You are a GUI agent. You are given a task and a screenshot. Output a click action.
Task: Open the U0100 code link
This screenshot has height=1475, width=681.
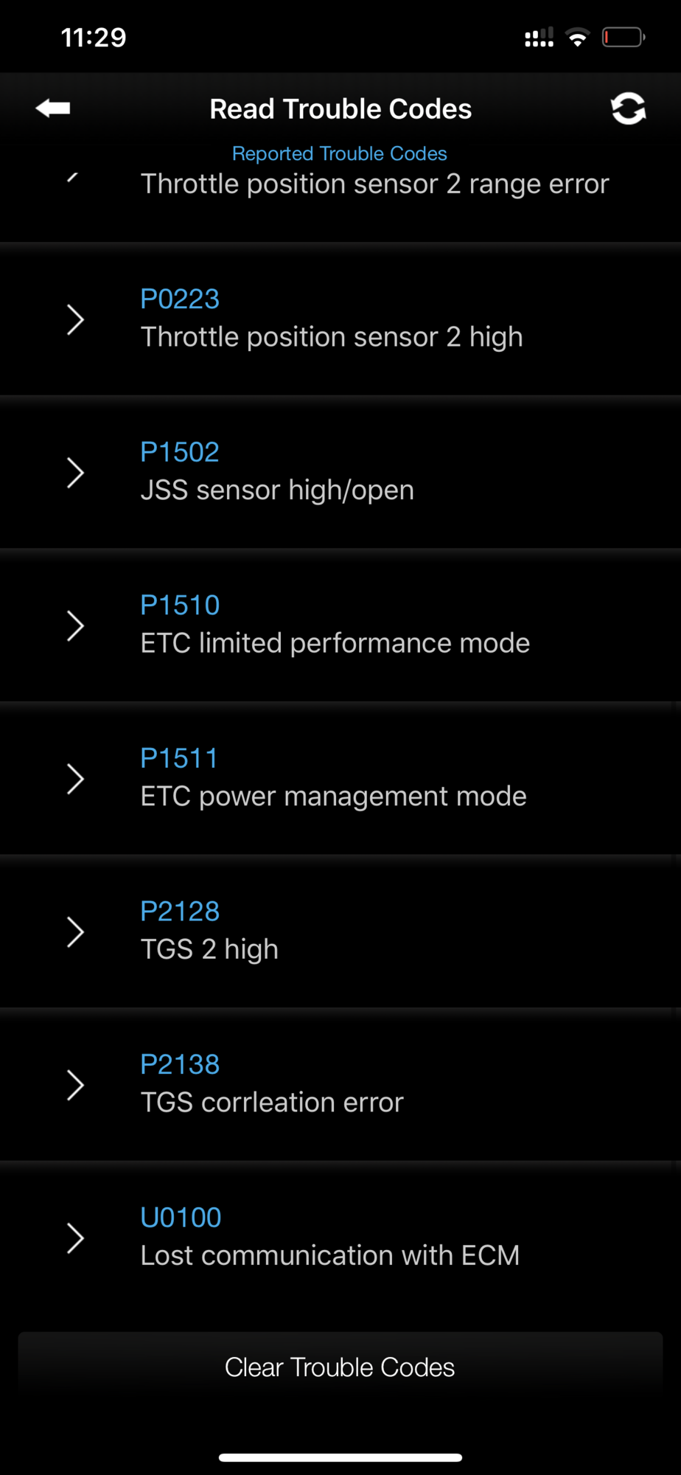click(x=181, y=1218)
